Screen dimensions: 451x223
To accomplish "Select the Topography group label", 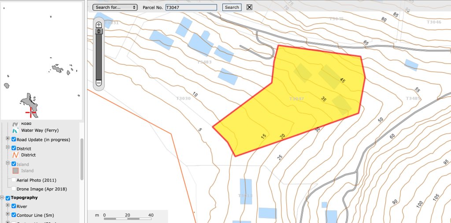I will tap(24, 198).
